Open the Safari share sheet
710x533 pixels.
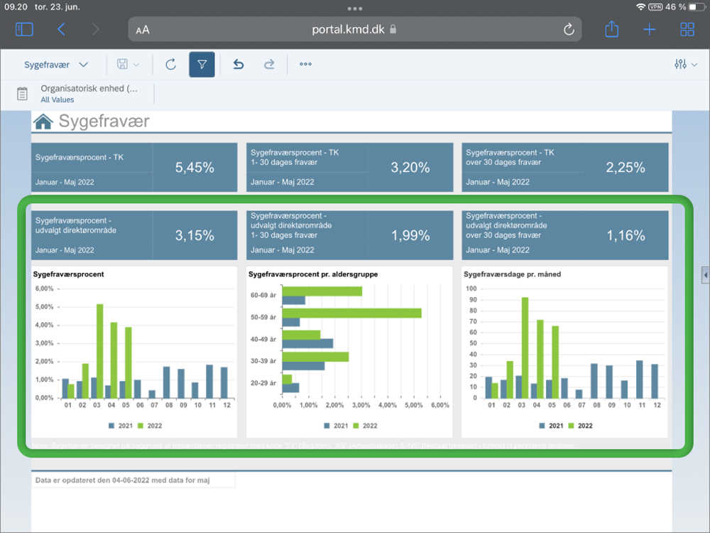611,29
